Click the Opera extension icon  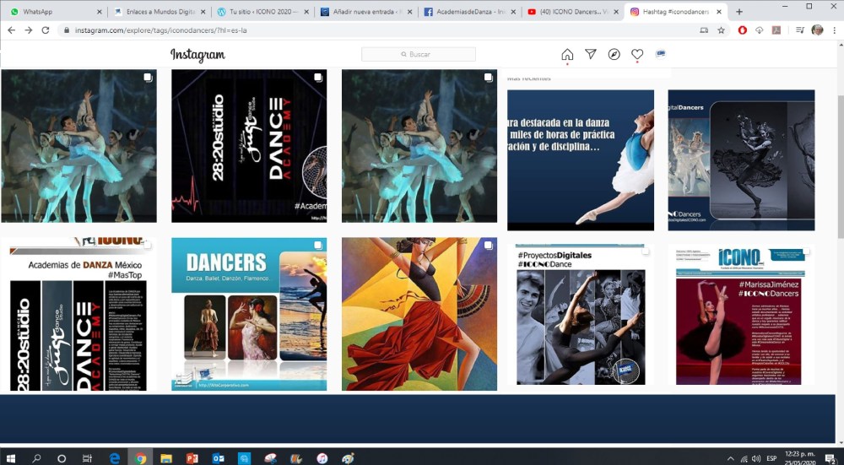(742, 30)
